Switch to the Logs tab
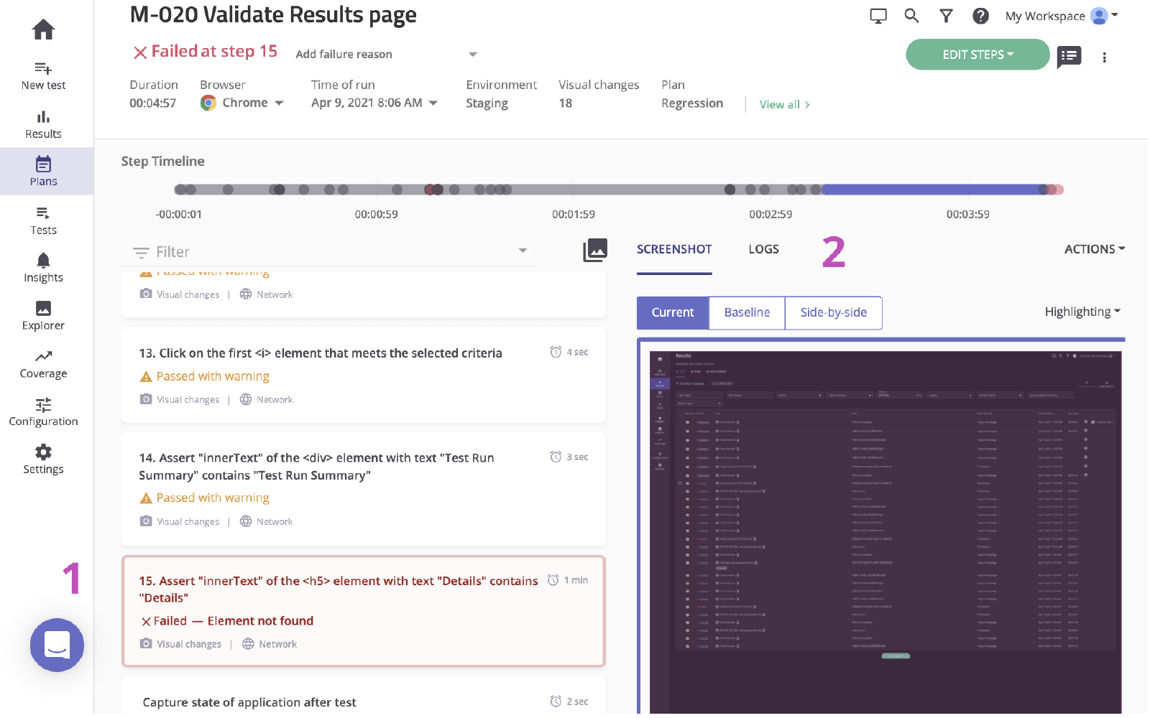The height and width of the screenshot is (718, 1150). click(x=763, y=249)
